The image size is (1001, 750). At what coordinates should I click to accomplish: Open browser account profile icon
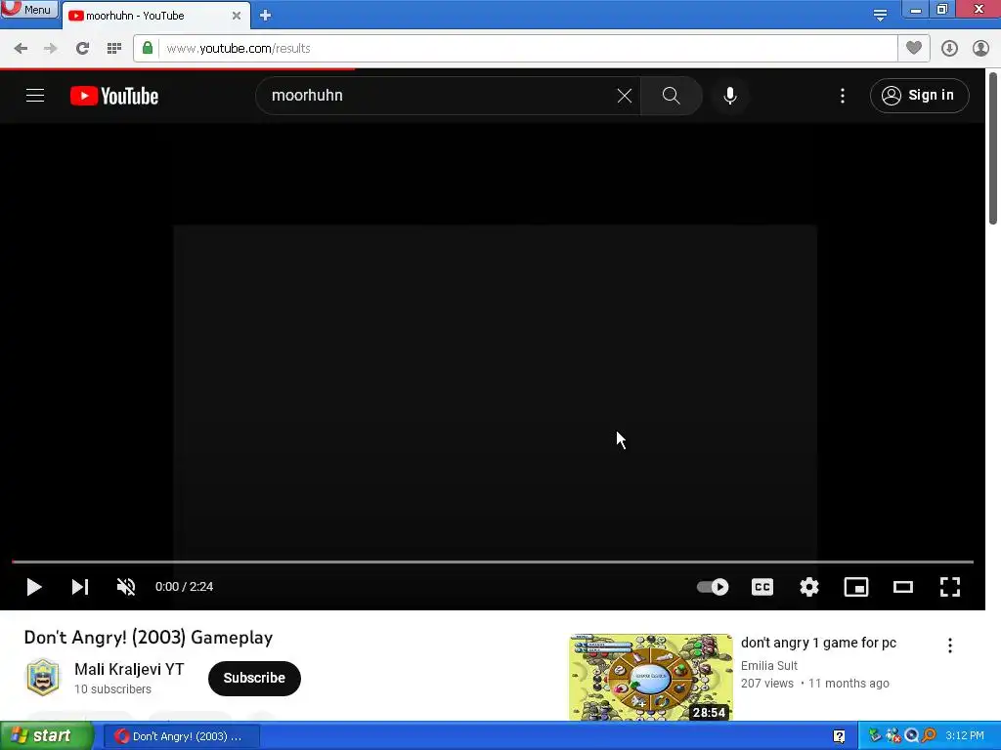coord(980,49)
